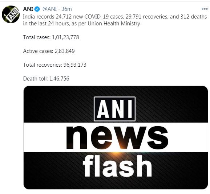The image size is (210, 194).
Task: Select the 'India records 24,712 new' headline line
Action: click(x=115, y=17)
